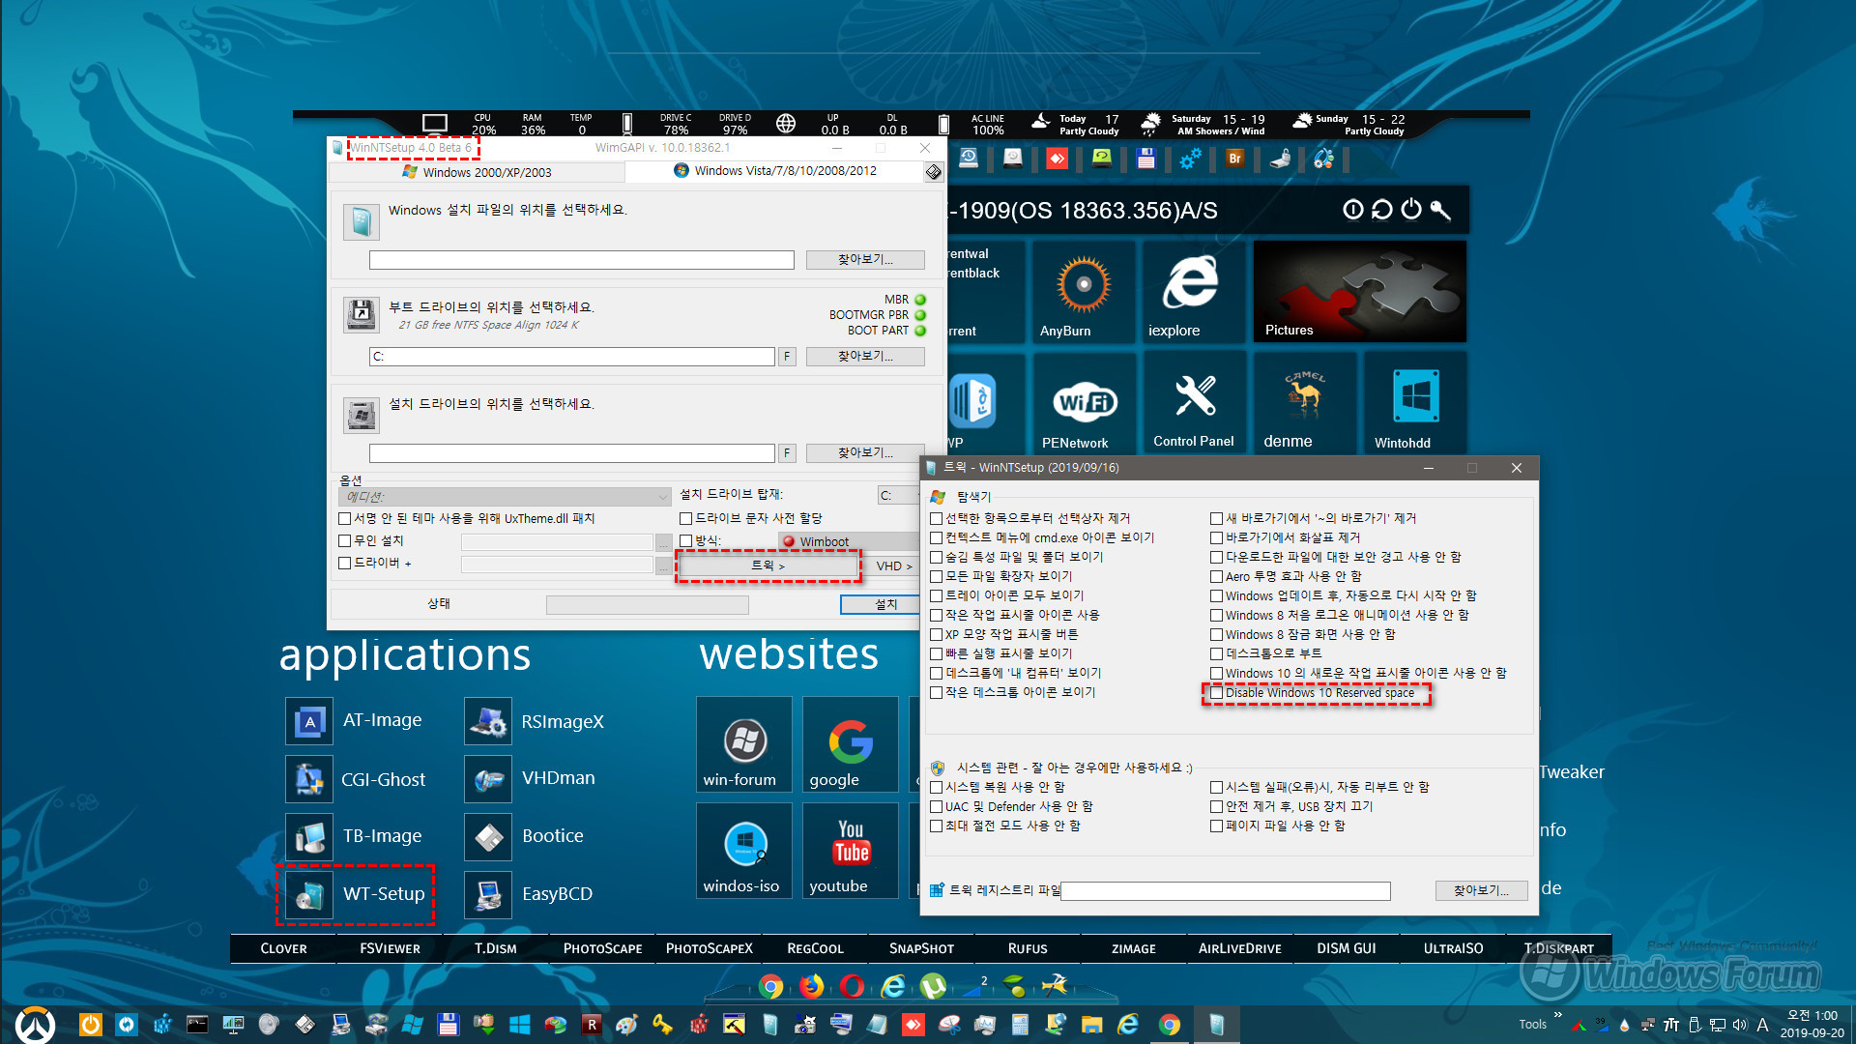
Task: Check '모든 파일 확장자 보이기' option
Action: pos(937,577)
